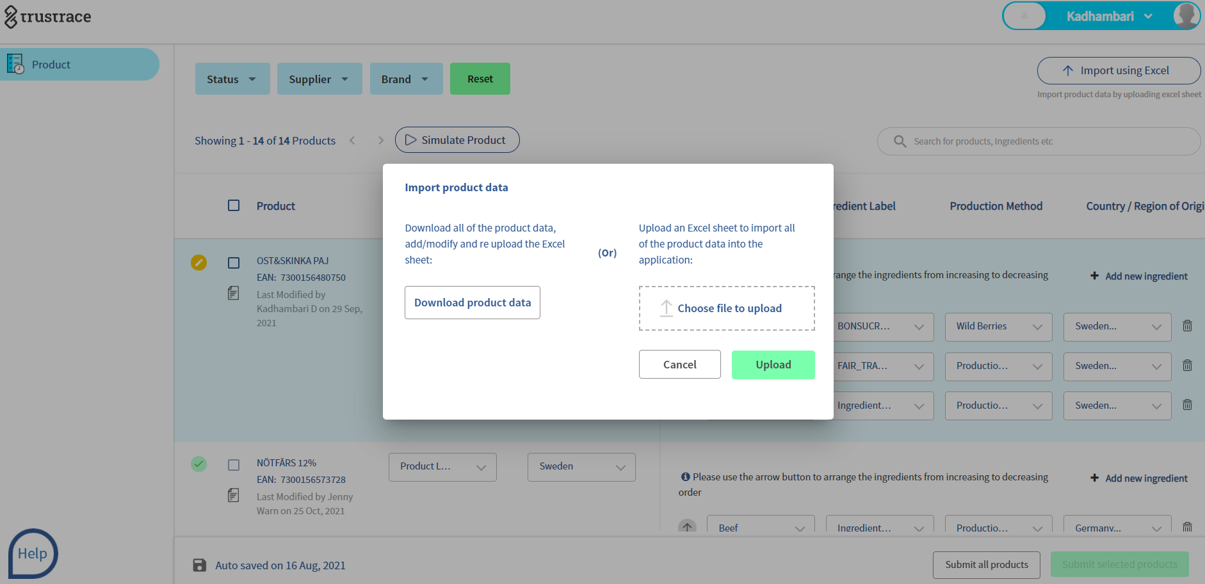This screenshot has width=1205, height=584.
Task: Select the NÖTFÄRS 12% product checkbox
Action: [x=234, y=465]
